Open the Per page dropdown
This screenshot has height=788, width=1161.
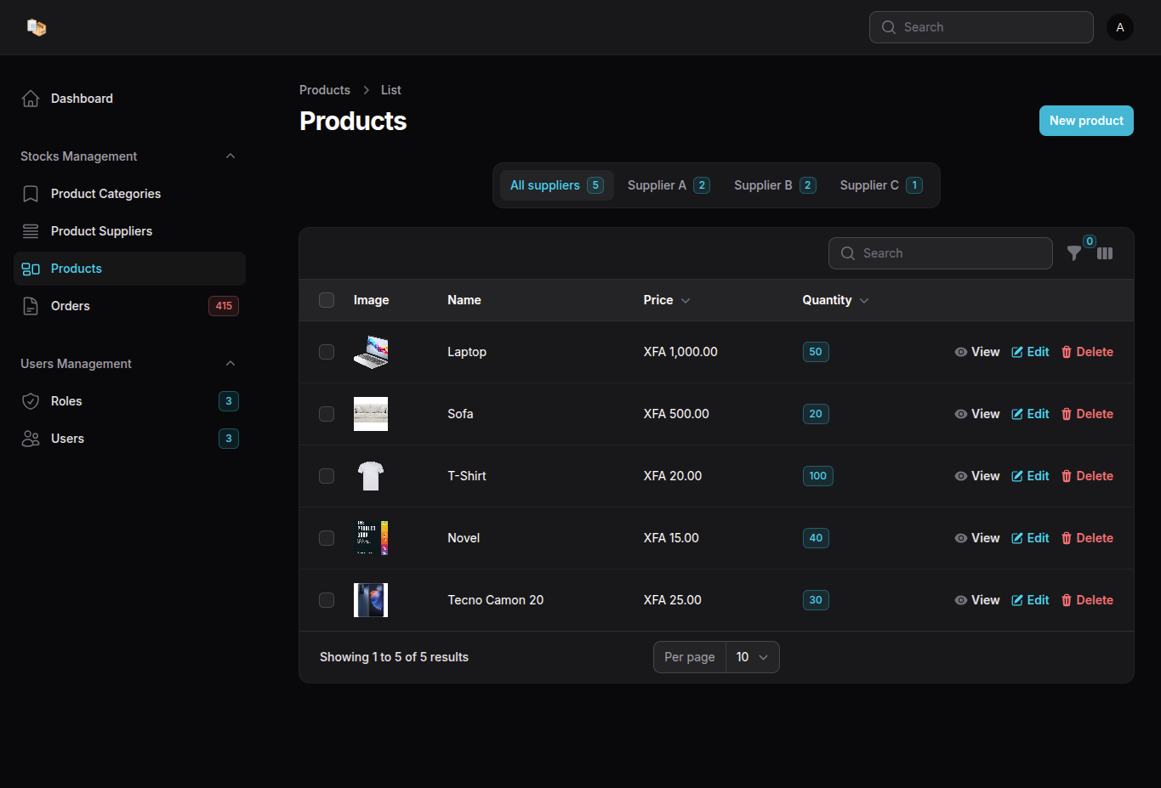752,657
